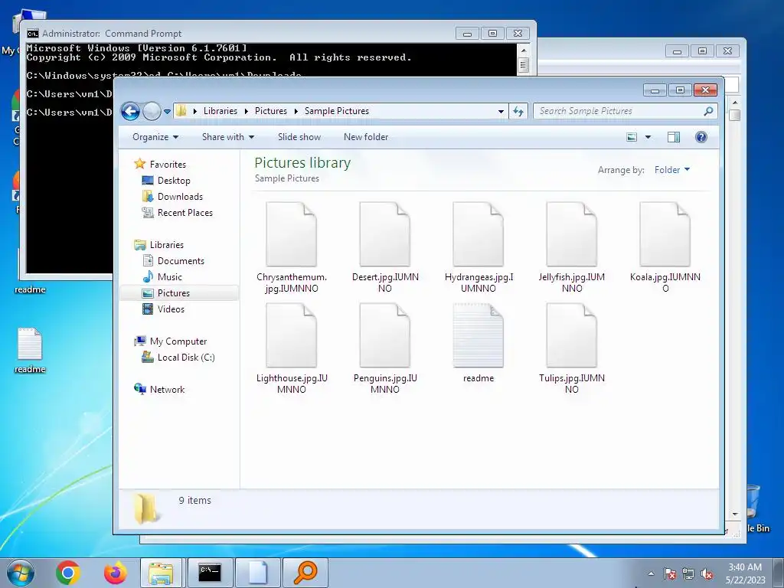The height and width of the screenshot is (588, 784).
Task: Show hidden tray icons arrow
Action: tap(651, 573)
